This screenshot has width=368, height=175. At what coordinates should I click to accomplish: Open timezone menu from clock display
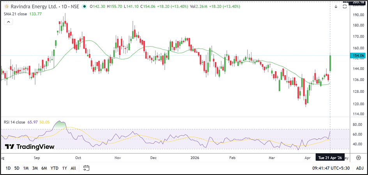pyautogui.click(x=331, y=168)
